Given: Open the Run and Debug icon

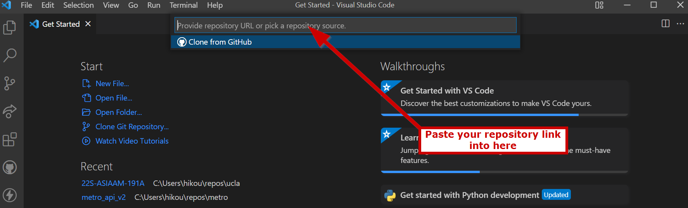Looking at the screenshot, I should pos(10,111).
